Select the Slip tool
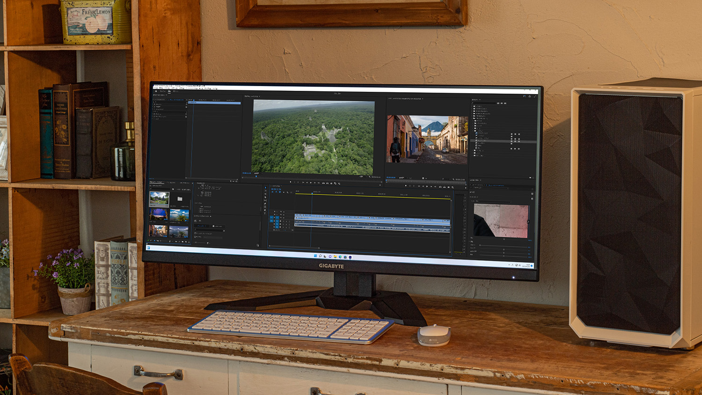 pos(265,200)
